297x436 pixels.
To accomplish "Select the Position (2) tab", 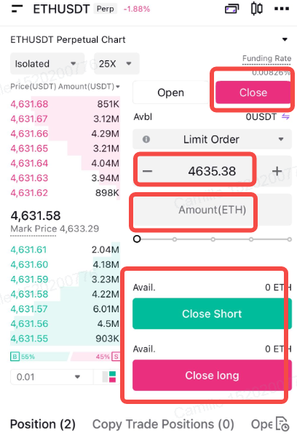I will pos(43,424).
